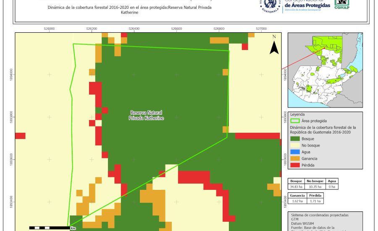
Task: Click the 34.83 ha Bosque table value
Action: (x=297, y=186)
